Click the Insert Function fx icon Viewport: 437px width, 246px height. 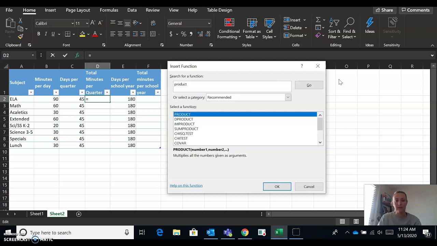tap(77, 55)
